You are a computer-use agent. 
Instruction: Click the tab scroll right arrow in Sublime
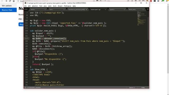(27, 9)
